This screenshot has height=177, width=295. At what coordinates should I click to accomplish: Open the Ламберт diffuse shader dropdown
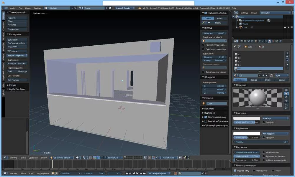[275, 118]
